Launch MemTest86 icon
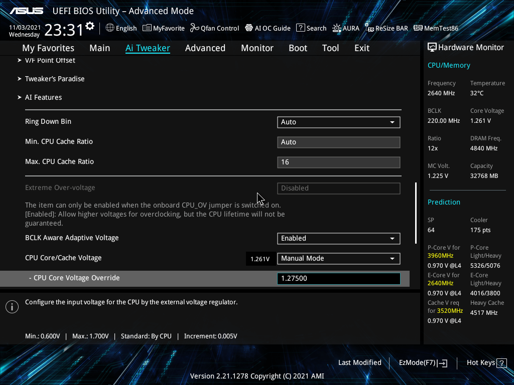This screenshot has width=514, height=385. tap(418, 28)
